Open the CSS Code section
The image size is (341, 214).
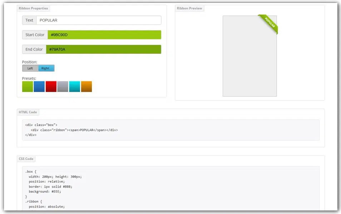point(26,159)
